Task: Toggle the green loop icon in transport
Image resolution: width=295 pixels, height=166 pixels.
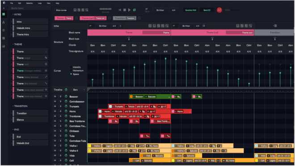Action: point(135,10)
